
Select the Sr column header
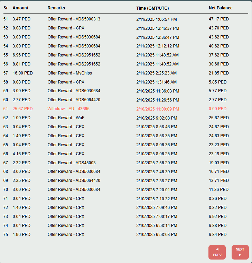click(x=6, y=8)
